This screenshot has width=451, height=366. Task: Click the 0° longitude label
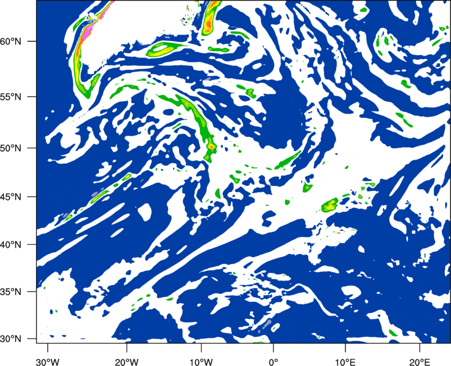pos(273,362)
